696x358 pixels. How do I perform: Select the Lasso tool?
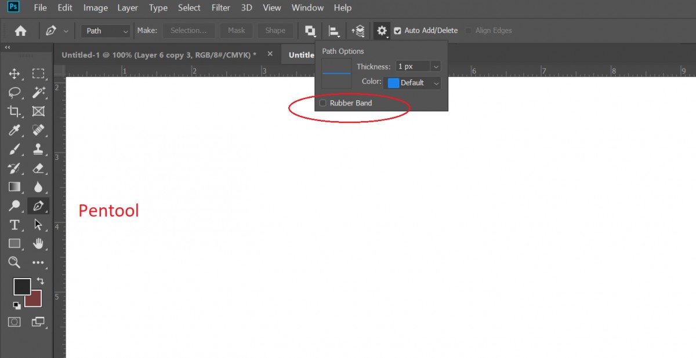click(x=14, y=93)
